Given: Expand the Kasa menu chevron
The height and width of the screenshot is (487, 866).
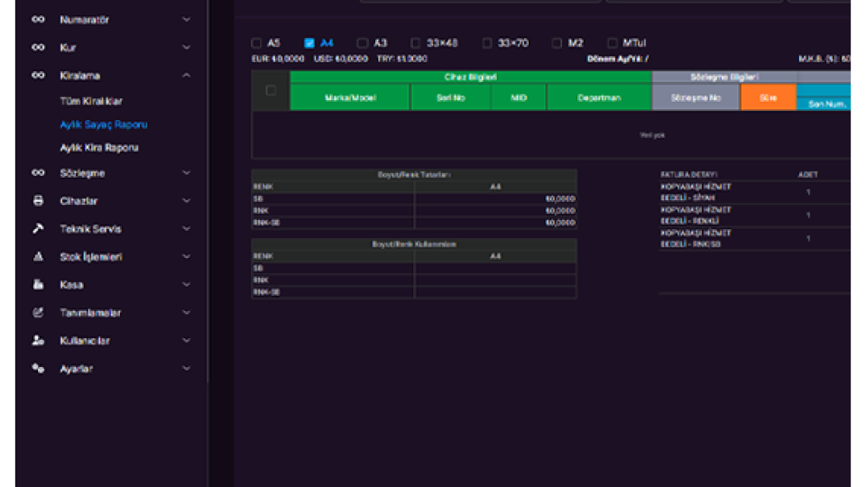Looking at the screenshot, I should [x=187, y=284].
